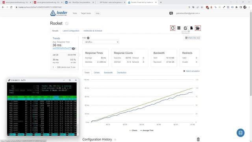Open the Distribution chart tab

click(122, 73)
